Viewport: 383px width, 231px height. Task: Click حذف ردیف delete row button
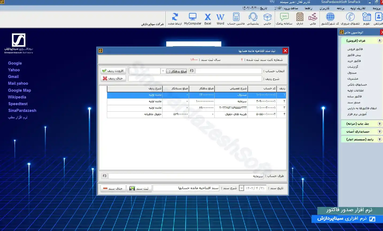pyautogui.click(x=113, y=78)
